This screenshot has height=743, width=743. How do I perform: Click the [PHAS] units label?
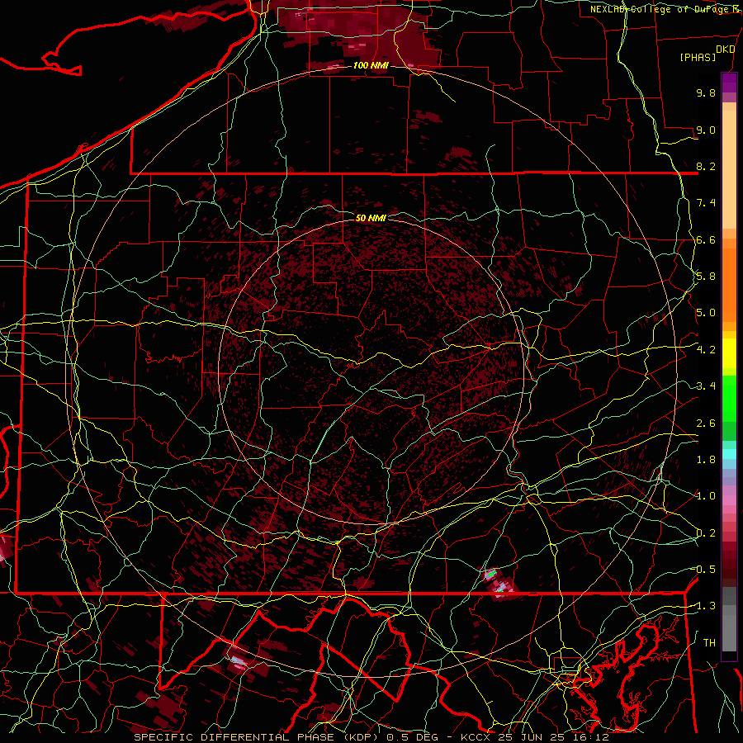pyautogui.click(x=698, y=58)
